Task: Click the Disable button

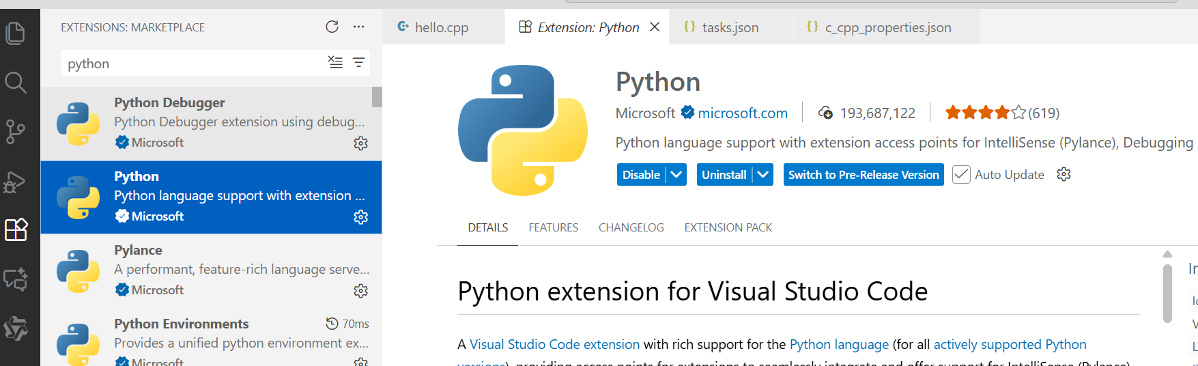Action: (641, 175)
